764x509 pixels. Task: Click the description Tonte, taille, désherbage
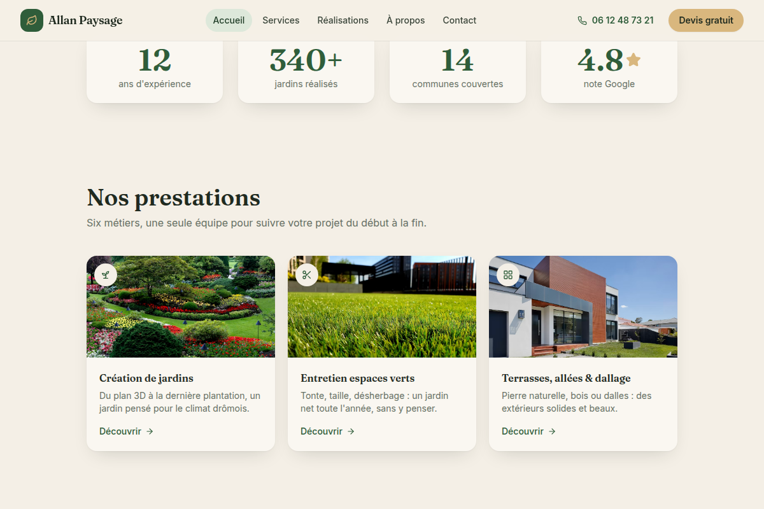tap(374, 402)
